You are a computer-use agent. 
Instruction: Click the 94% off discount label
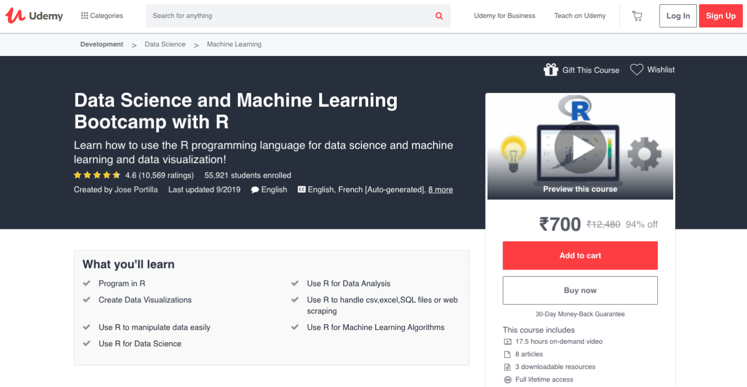(641, 225)
